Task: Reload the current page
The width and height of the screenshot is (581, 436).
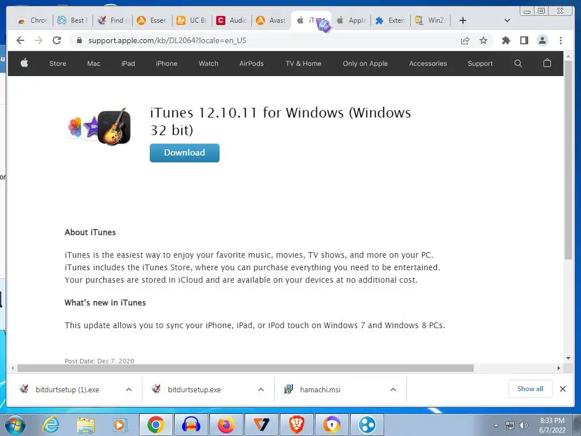Action: (57, 40)
